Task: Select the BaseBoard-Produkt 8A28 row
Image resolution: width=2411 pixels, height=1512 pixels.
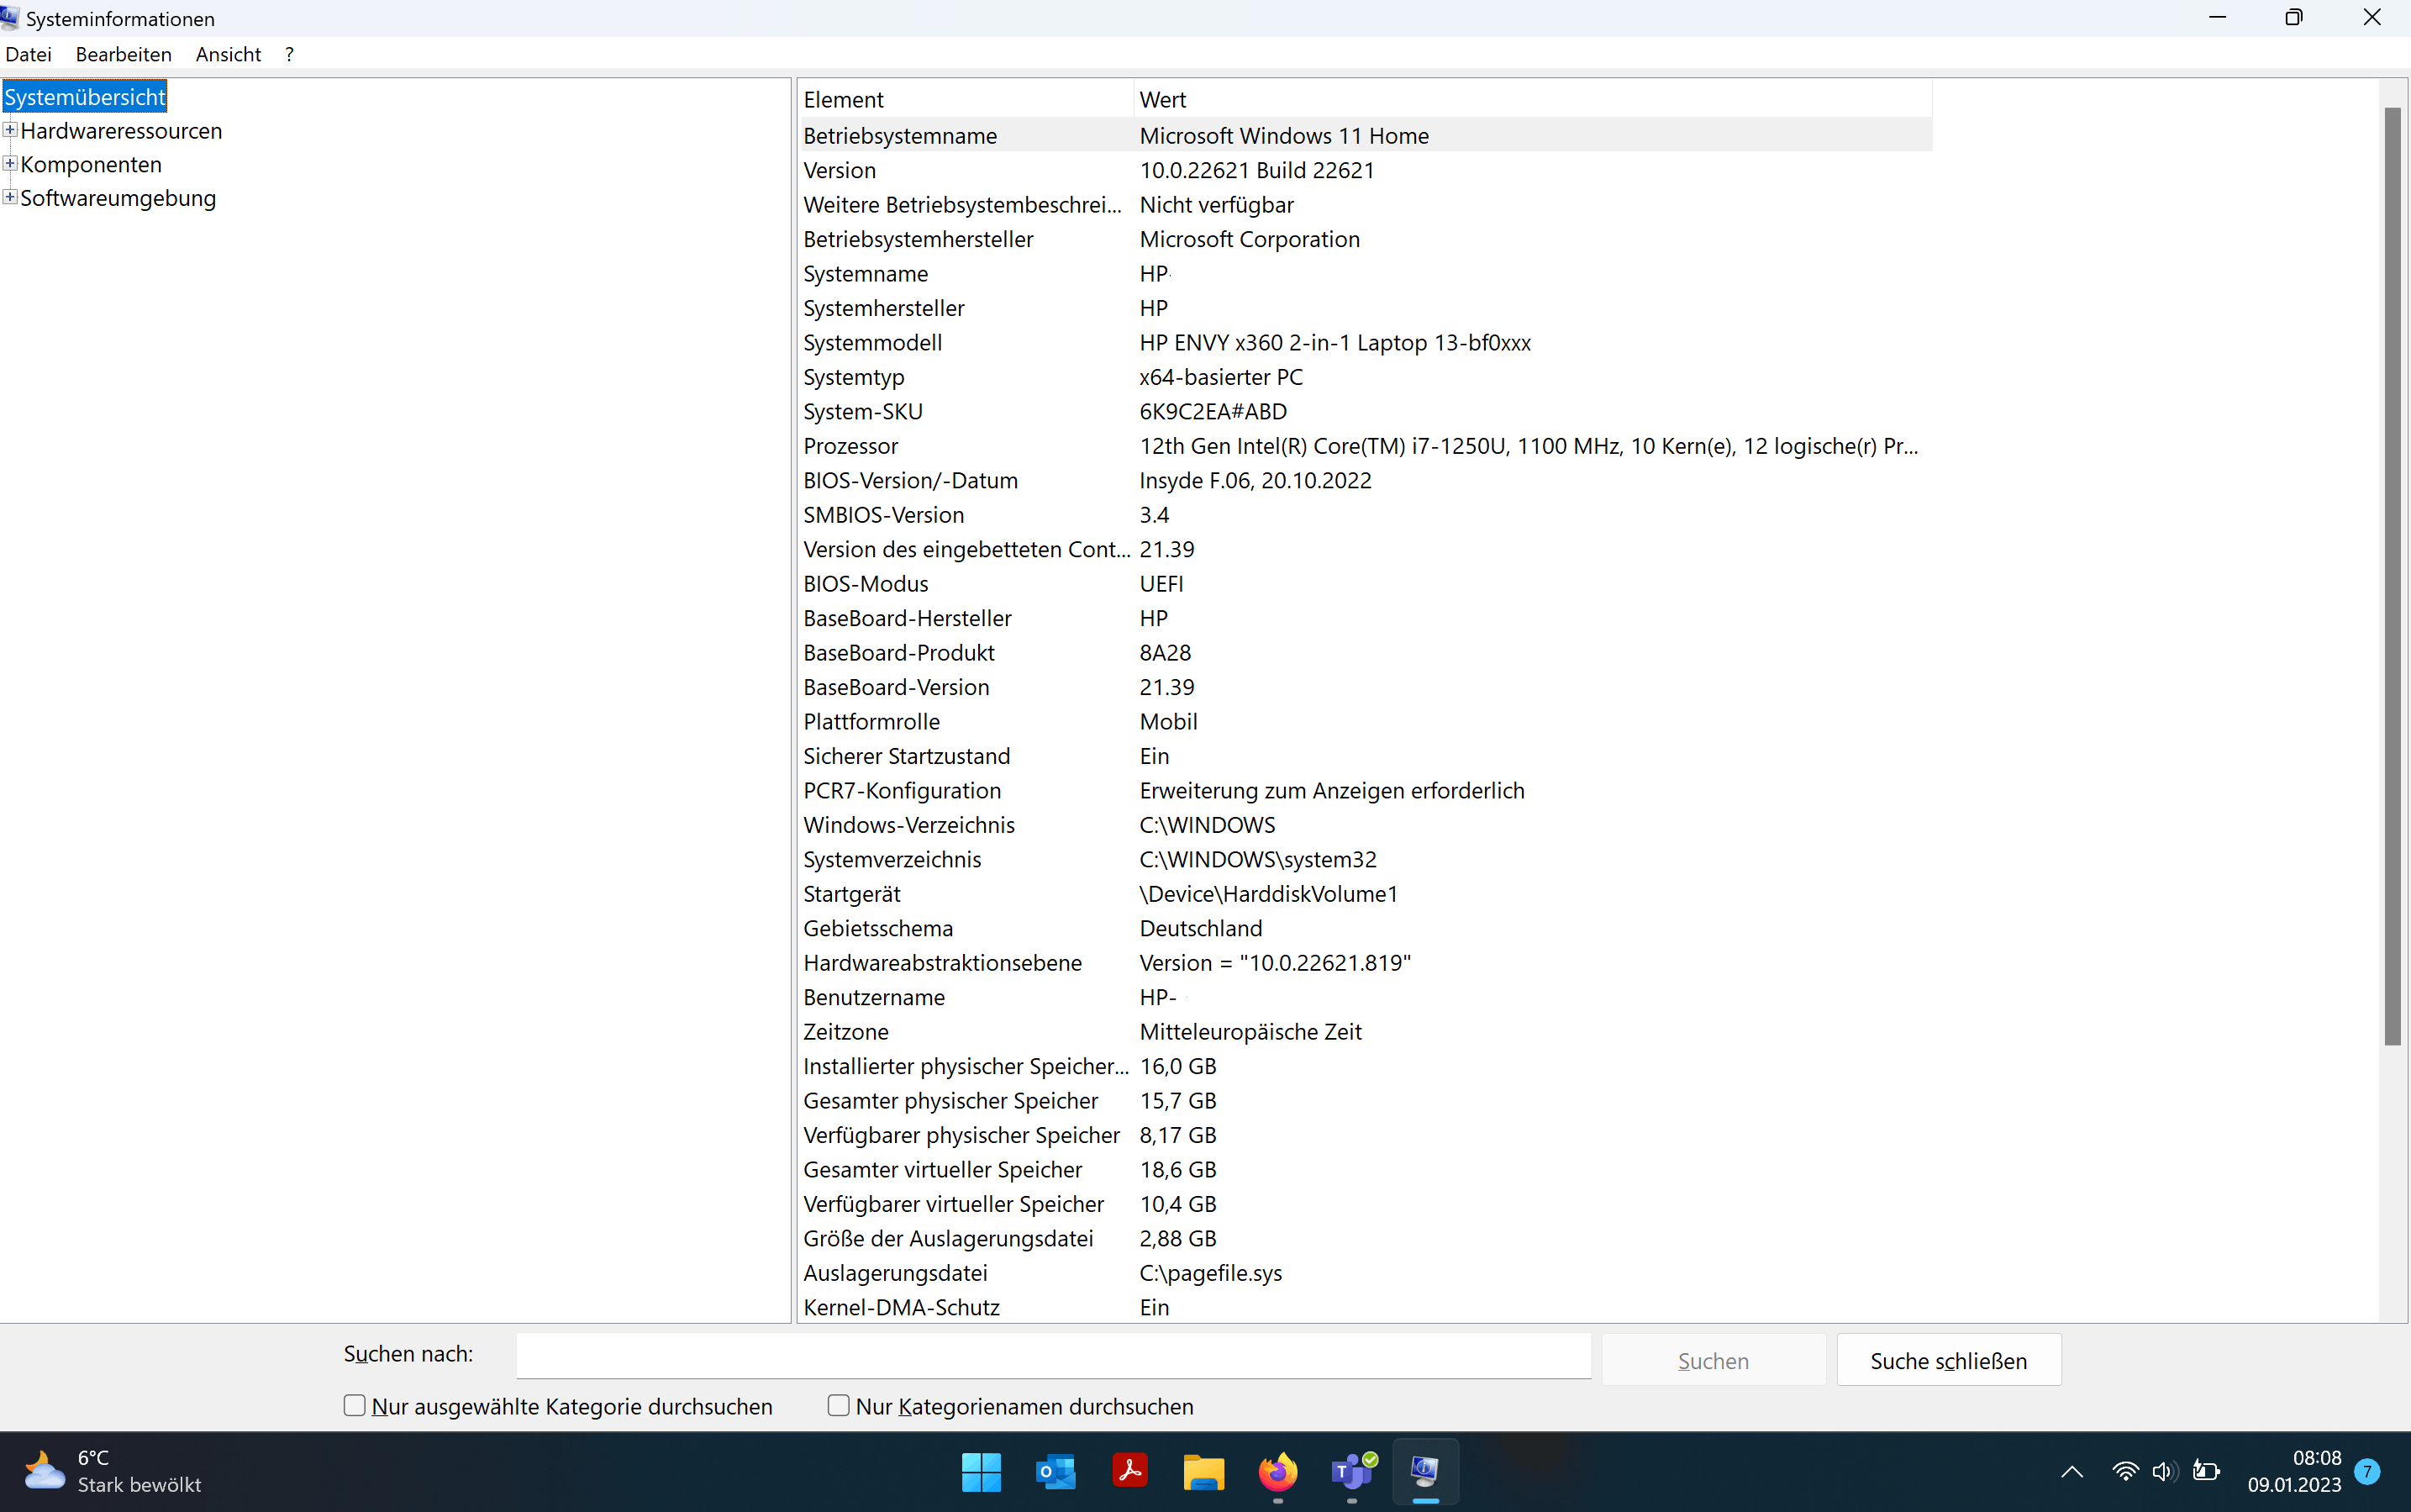Action: coord(1366,653)
